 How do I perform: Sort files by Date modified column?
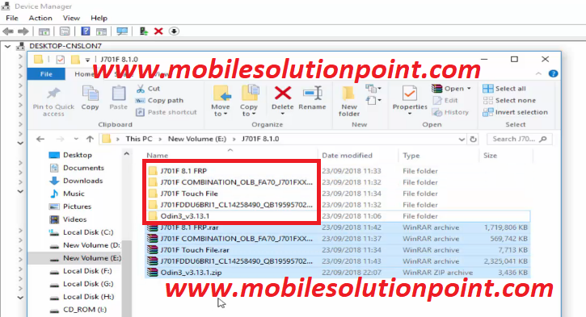[x=348, y=156]
